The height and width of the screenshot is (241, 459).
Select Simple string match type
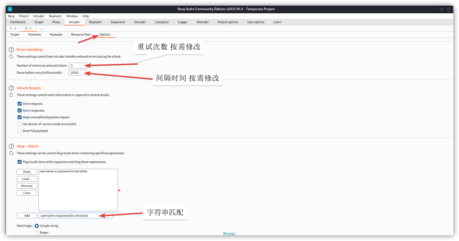click(37, 226)
